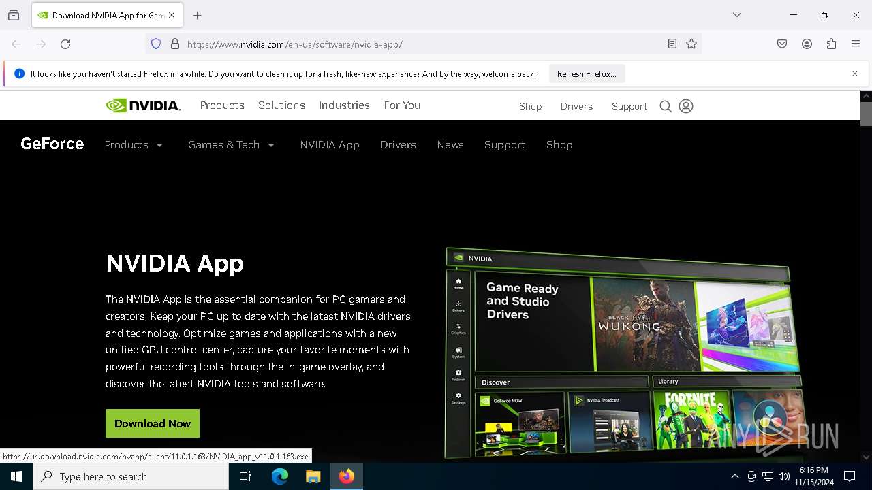Click the Download Now button

pos(153,423)
